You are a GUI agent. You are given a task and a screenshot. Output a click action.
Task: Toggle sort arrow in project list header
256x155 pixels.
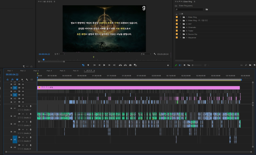[177, 14]
